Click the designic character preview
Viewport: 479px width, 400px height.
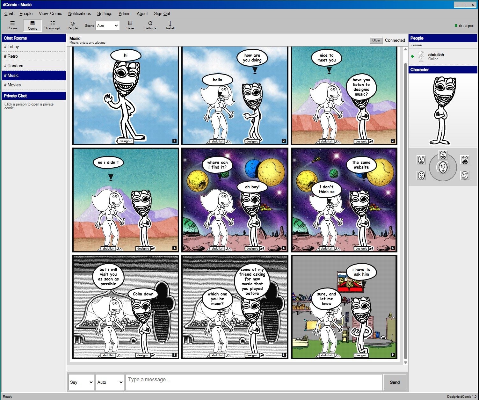444,111
